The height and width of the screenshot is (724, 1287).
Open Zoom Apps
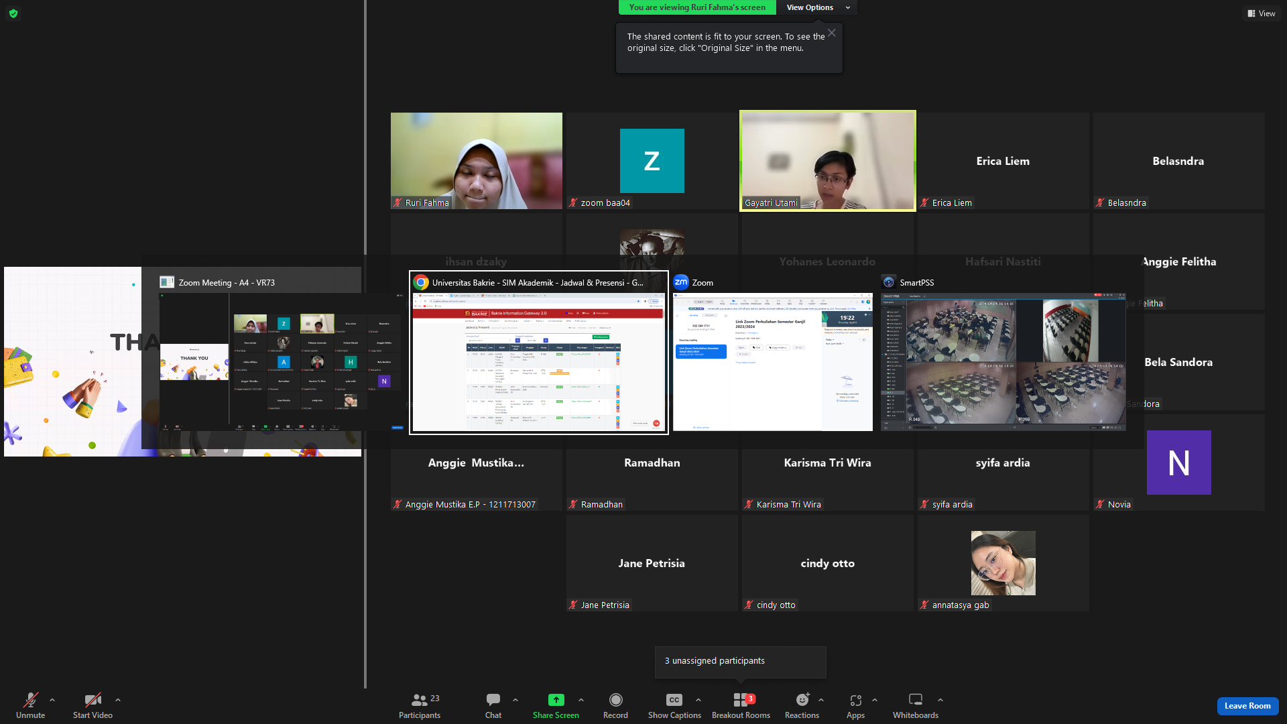pyautogui.click(x=855, y=705)
